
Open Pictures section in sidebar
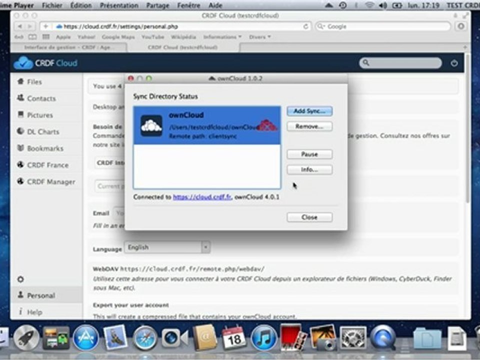(x=35, y=115)
